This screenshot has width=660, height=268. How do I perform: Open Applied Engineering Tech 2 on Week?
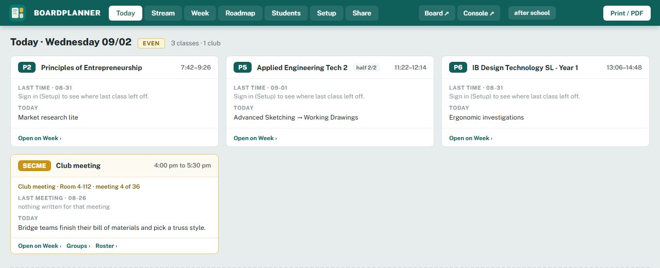coord(255,138)
